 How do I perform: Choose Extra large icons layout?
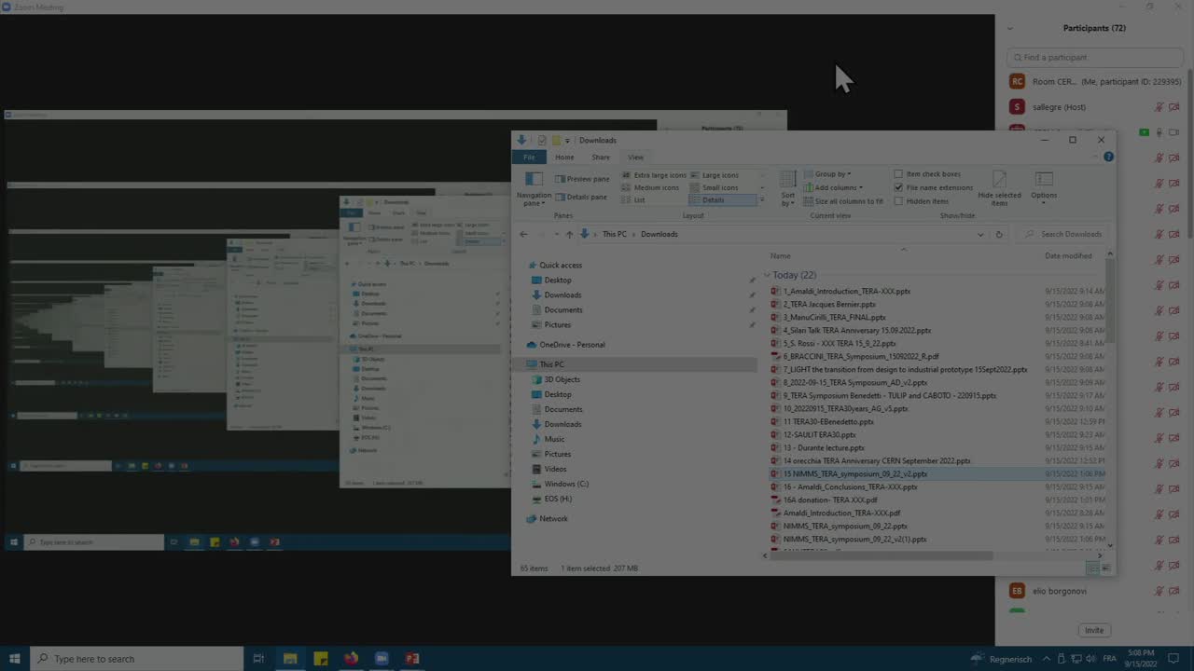point(653,175)
